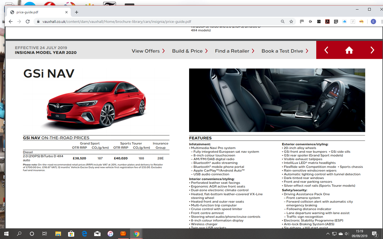Click the GSi NAV heading
Viewport: 383px width, 239px height.
click(x=49, y=73)
